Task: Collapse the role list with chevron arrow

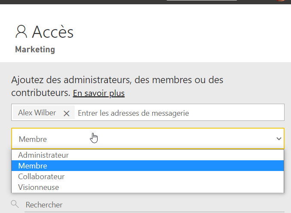Action: click(x=279, y=139)
